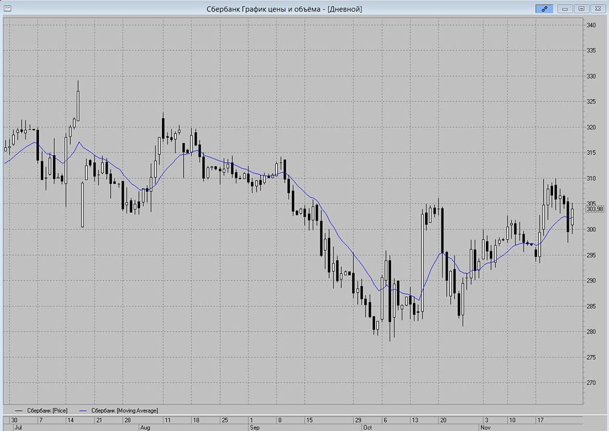Click the tall white July candle peaking near 330
The image size is (609, 431).
click(78, 105)
